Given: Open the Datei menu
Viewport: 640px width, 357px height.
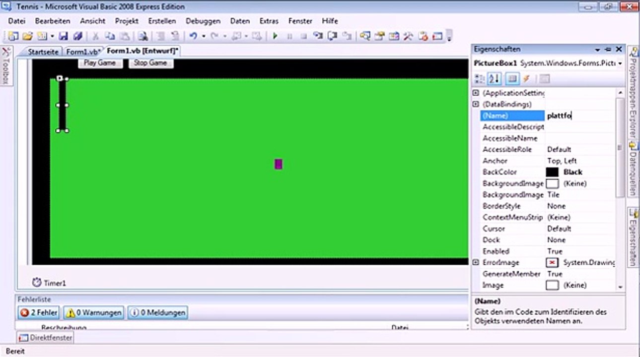Looking at the screenshot, I should [x=17, y=21].
